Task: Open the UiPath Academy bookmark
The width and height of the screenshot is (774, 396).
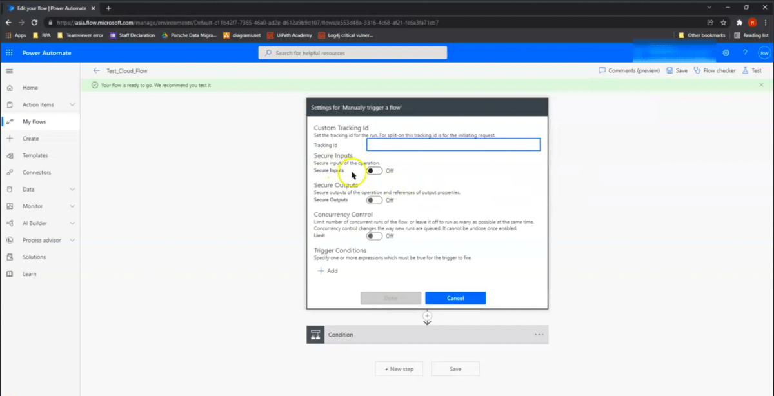Action: click(290, 35)
